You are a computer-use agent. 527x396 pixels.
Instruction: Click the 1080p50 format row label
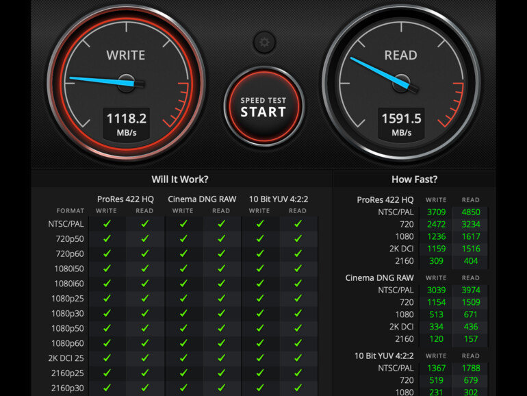(68, 328)
